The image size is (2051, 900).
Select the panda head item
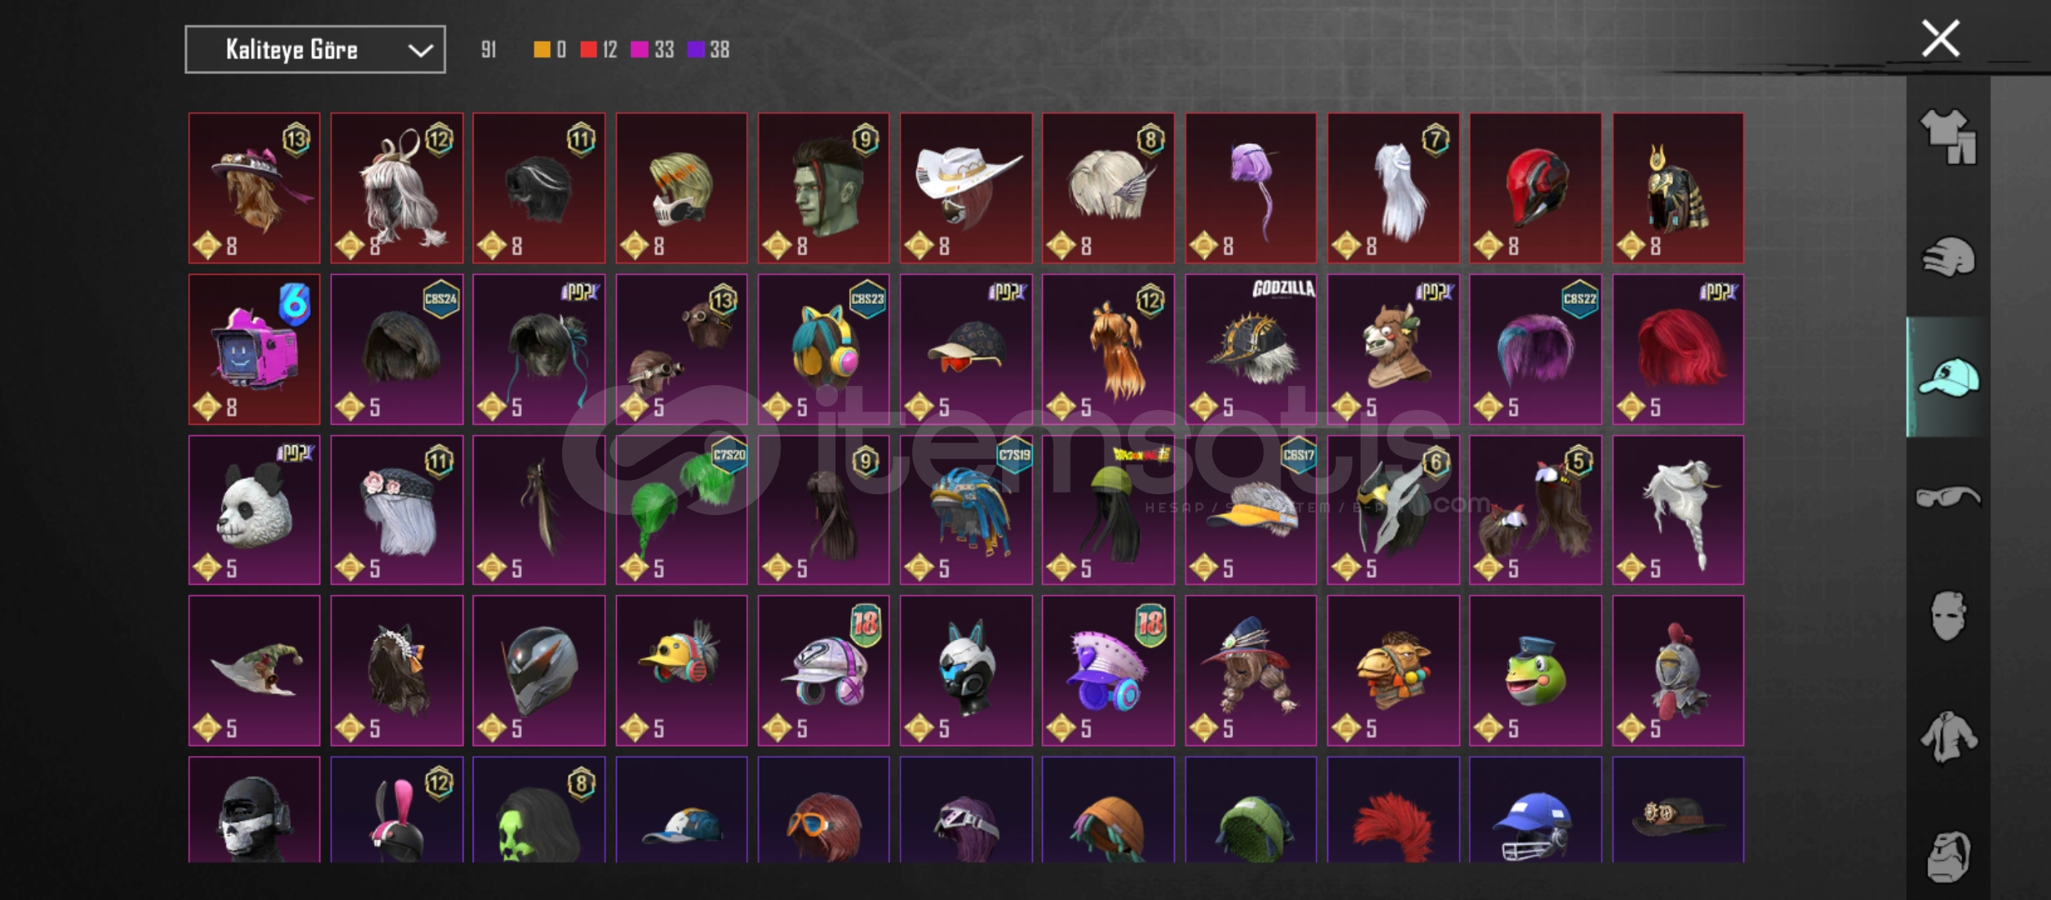pyautogui.click(x=254, y=509)
